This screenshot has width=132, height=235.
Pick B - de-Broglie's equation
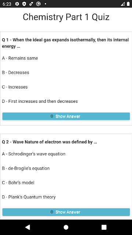[26, 168]
